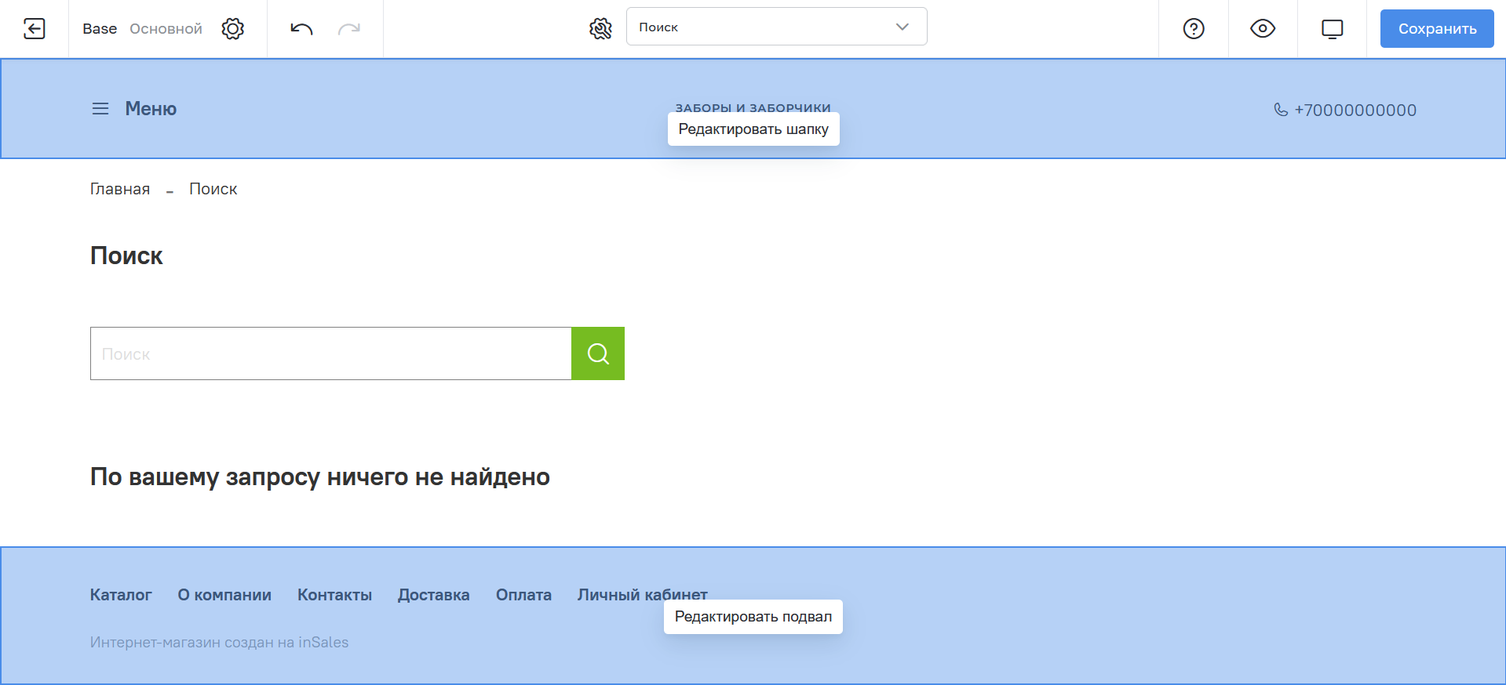Click the green magnifier search button
This screenshot has width=1506, height=685.
(x=598, y=353)
